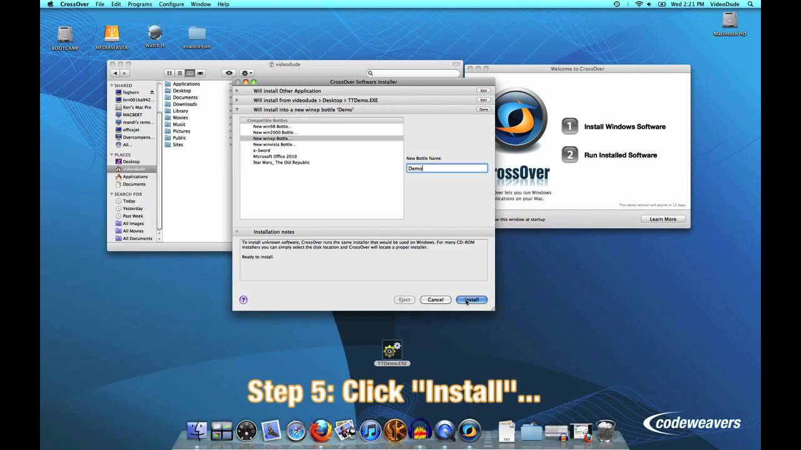Click the installer help question mark button
The width and height of the screenshot is (801, 450).
point(243,300)
